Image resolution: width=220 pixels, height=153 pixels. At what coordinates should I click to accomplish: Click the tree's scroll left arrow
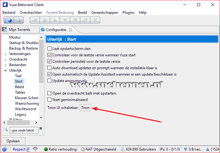[x=4, y=122]
